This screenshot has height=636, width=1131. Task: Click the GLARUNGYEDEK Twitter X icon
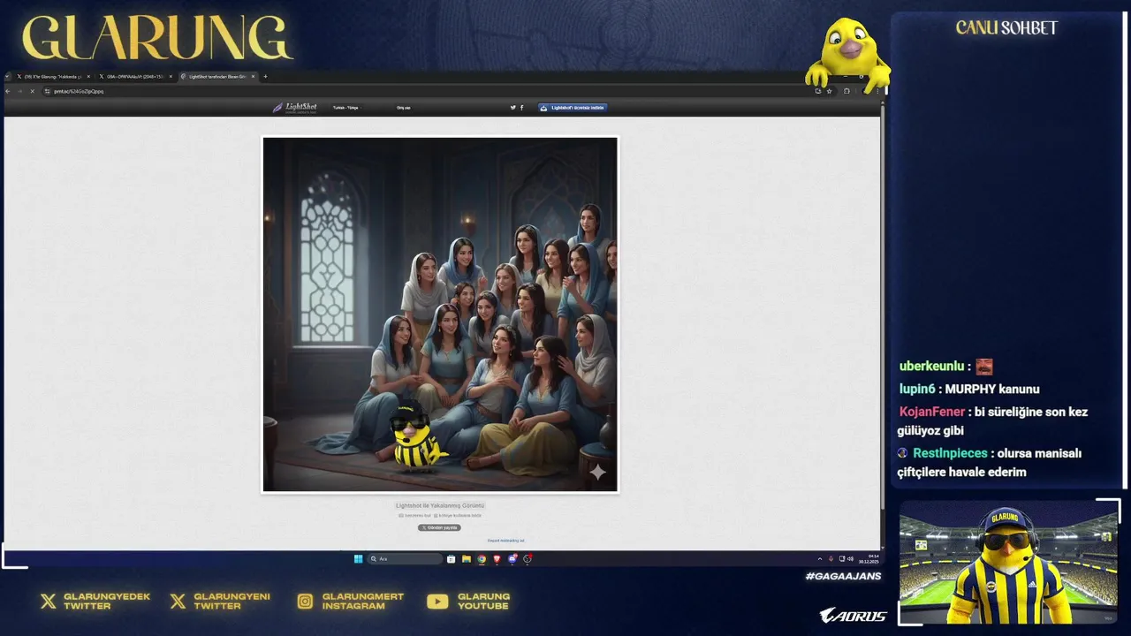(48, 602)
